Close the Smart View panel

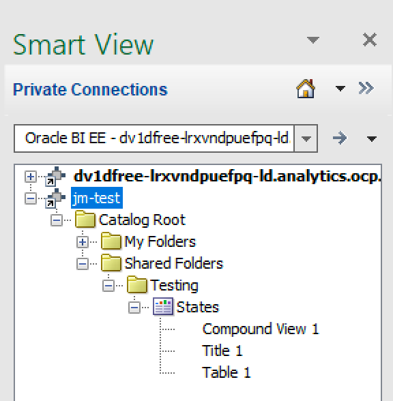click(370, 40)
